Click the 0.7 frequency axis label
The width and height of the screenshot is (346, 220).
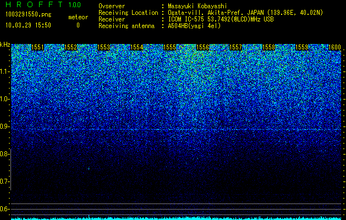tap(4, 182)
